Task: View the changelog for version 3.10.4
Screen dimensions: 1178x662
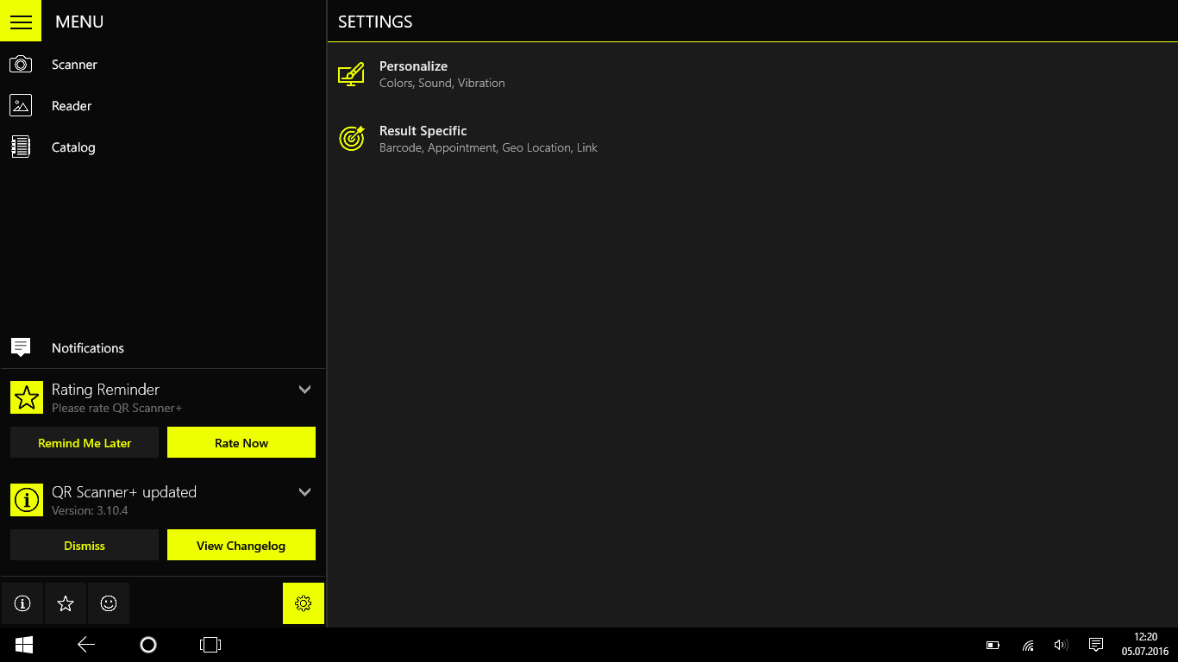Action: pyautogui.click(x=241, y=545)
